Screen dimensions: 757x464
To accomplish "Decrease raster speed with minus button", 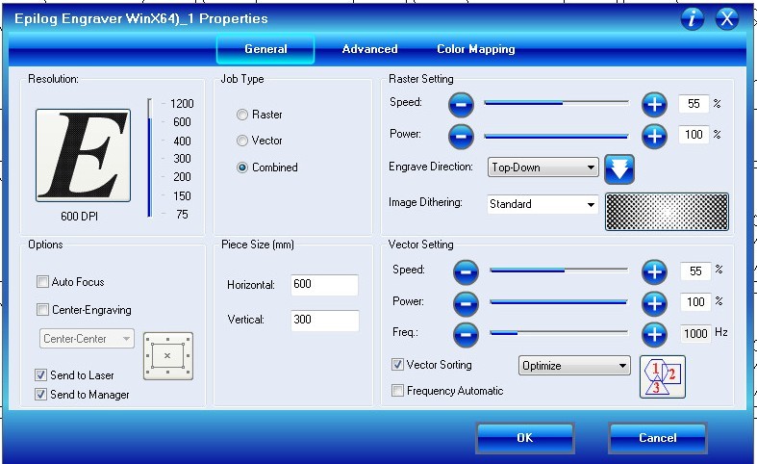I will tap(461, 104).
